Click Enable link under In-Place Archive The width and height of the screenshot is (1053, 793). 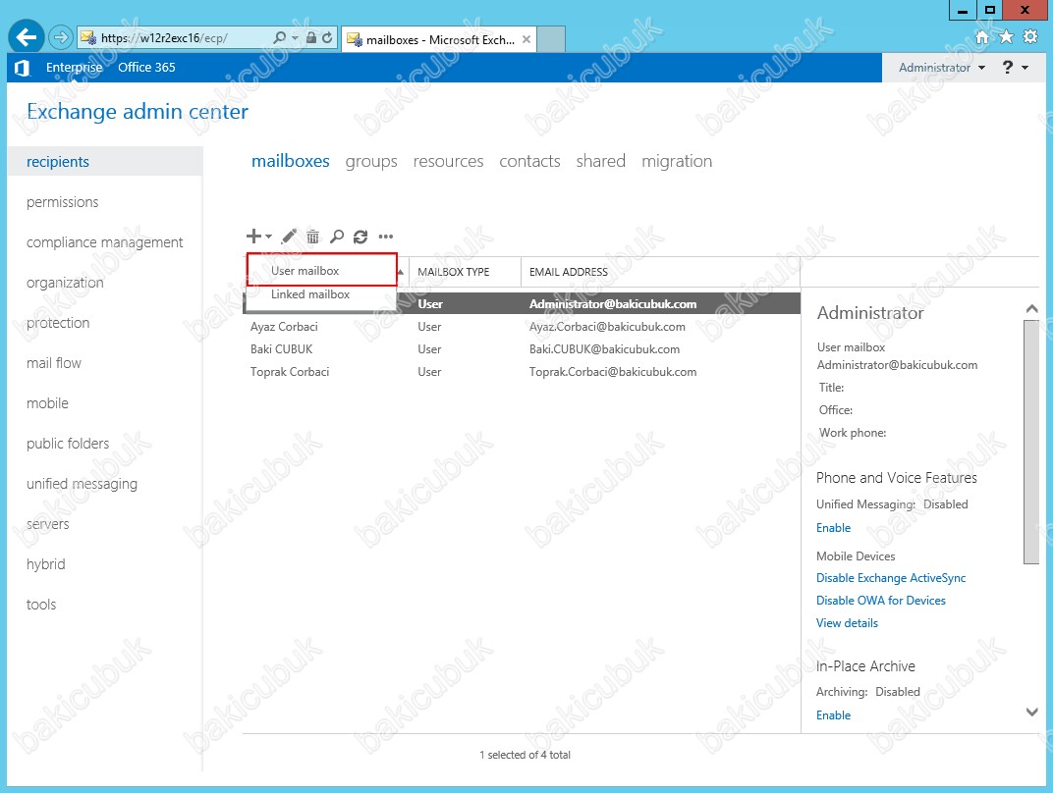point(833,715)
